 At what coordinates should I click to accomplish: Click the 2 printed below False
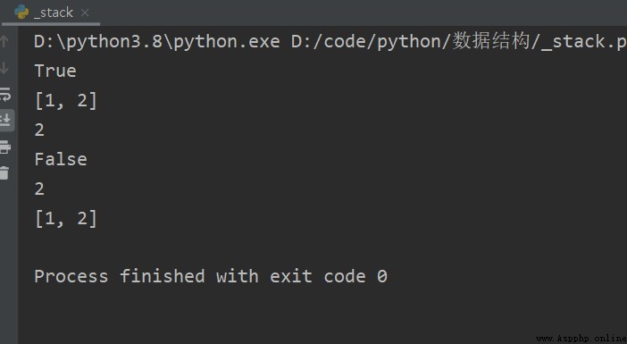[39, 189]
